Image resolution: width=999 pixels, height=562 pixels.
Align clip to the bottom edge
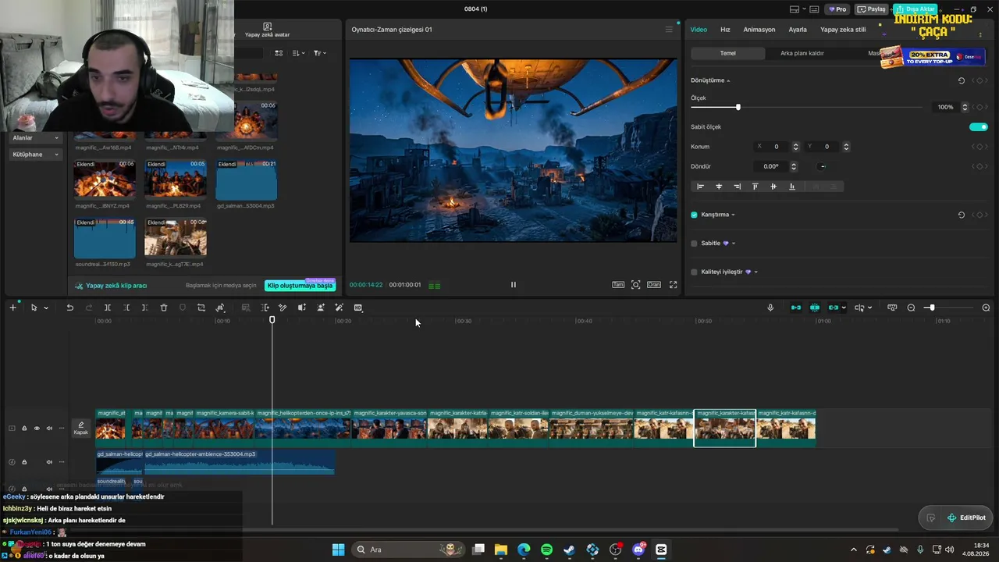pos(792,187)
